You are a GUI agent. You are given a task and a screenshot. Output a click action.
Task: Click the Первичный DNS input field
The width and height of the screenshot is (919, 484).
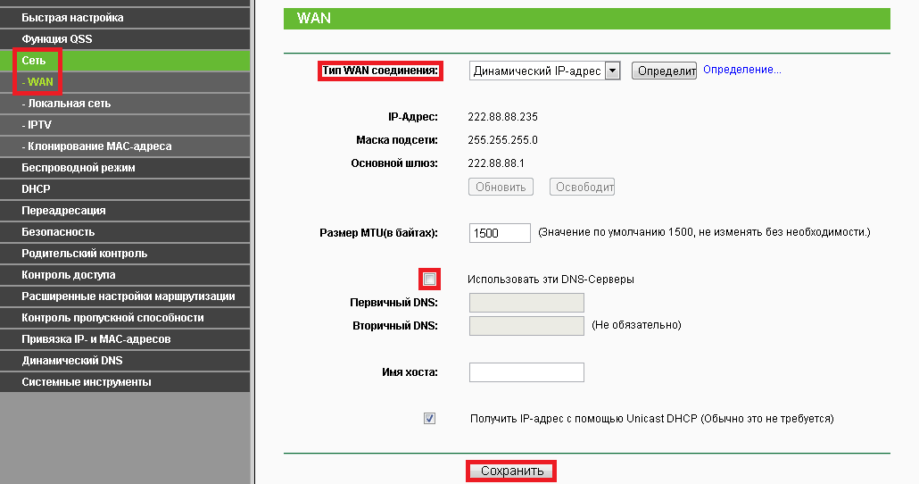tap(526, 303)
